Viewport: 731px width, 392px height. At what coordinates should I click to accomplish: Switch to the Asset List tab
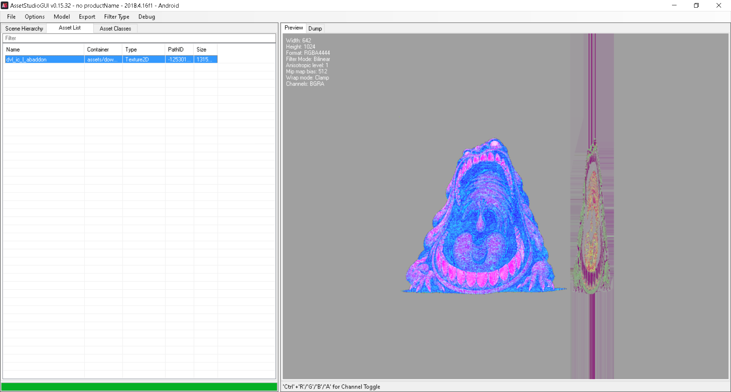click(x=70, y=28)
